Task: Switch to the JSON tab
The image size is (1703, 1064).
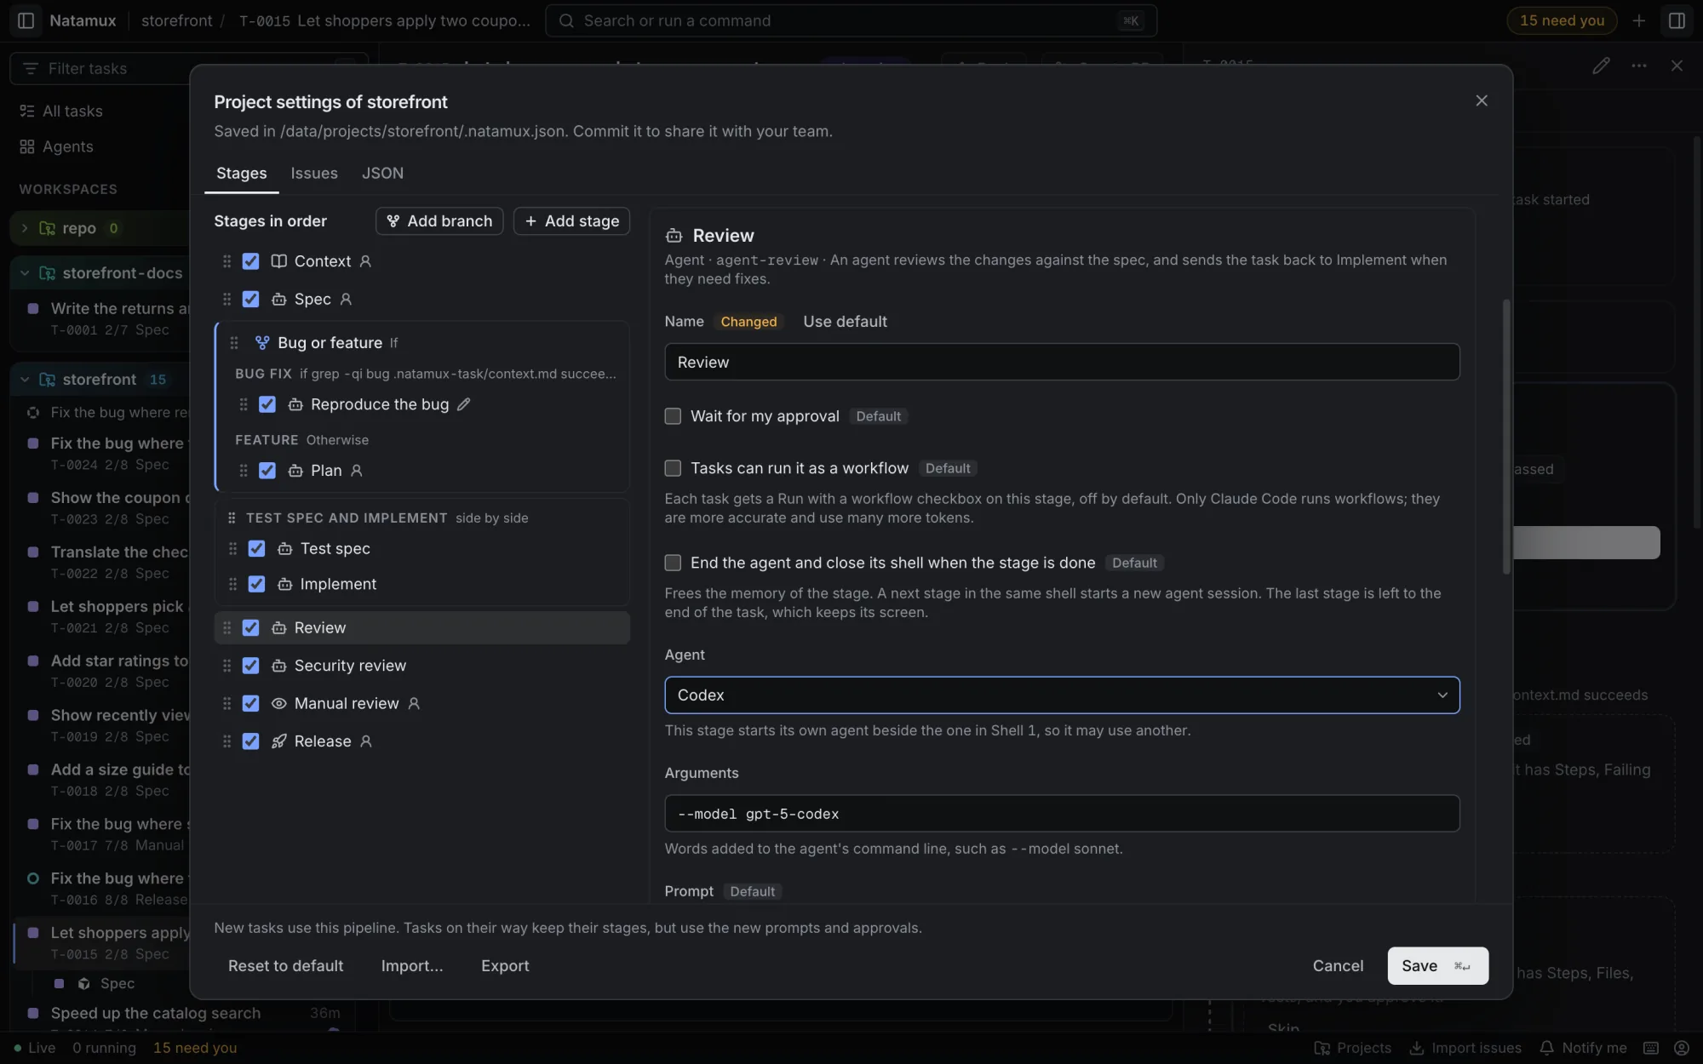Action: (x=382, y=173)
